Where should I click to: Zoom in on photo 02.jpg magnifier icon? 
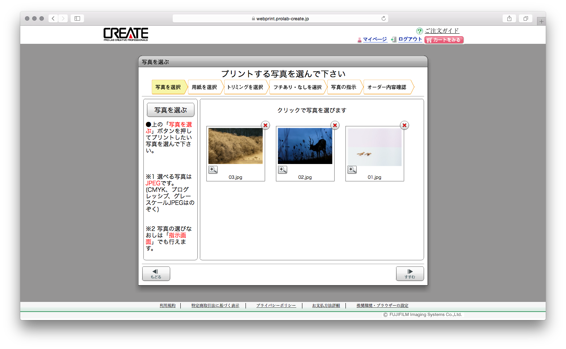(x=282, y=169)
